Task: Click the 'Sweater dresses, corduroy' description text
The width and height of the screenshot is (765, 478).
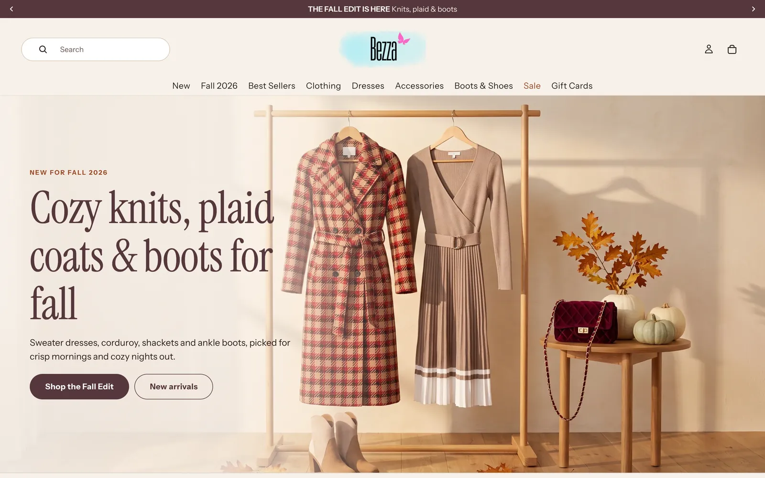Action: coord(160,349)
